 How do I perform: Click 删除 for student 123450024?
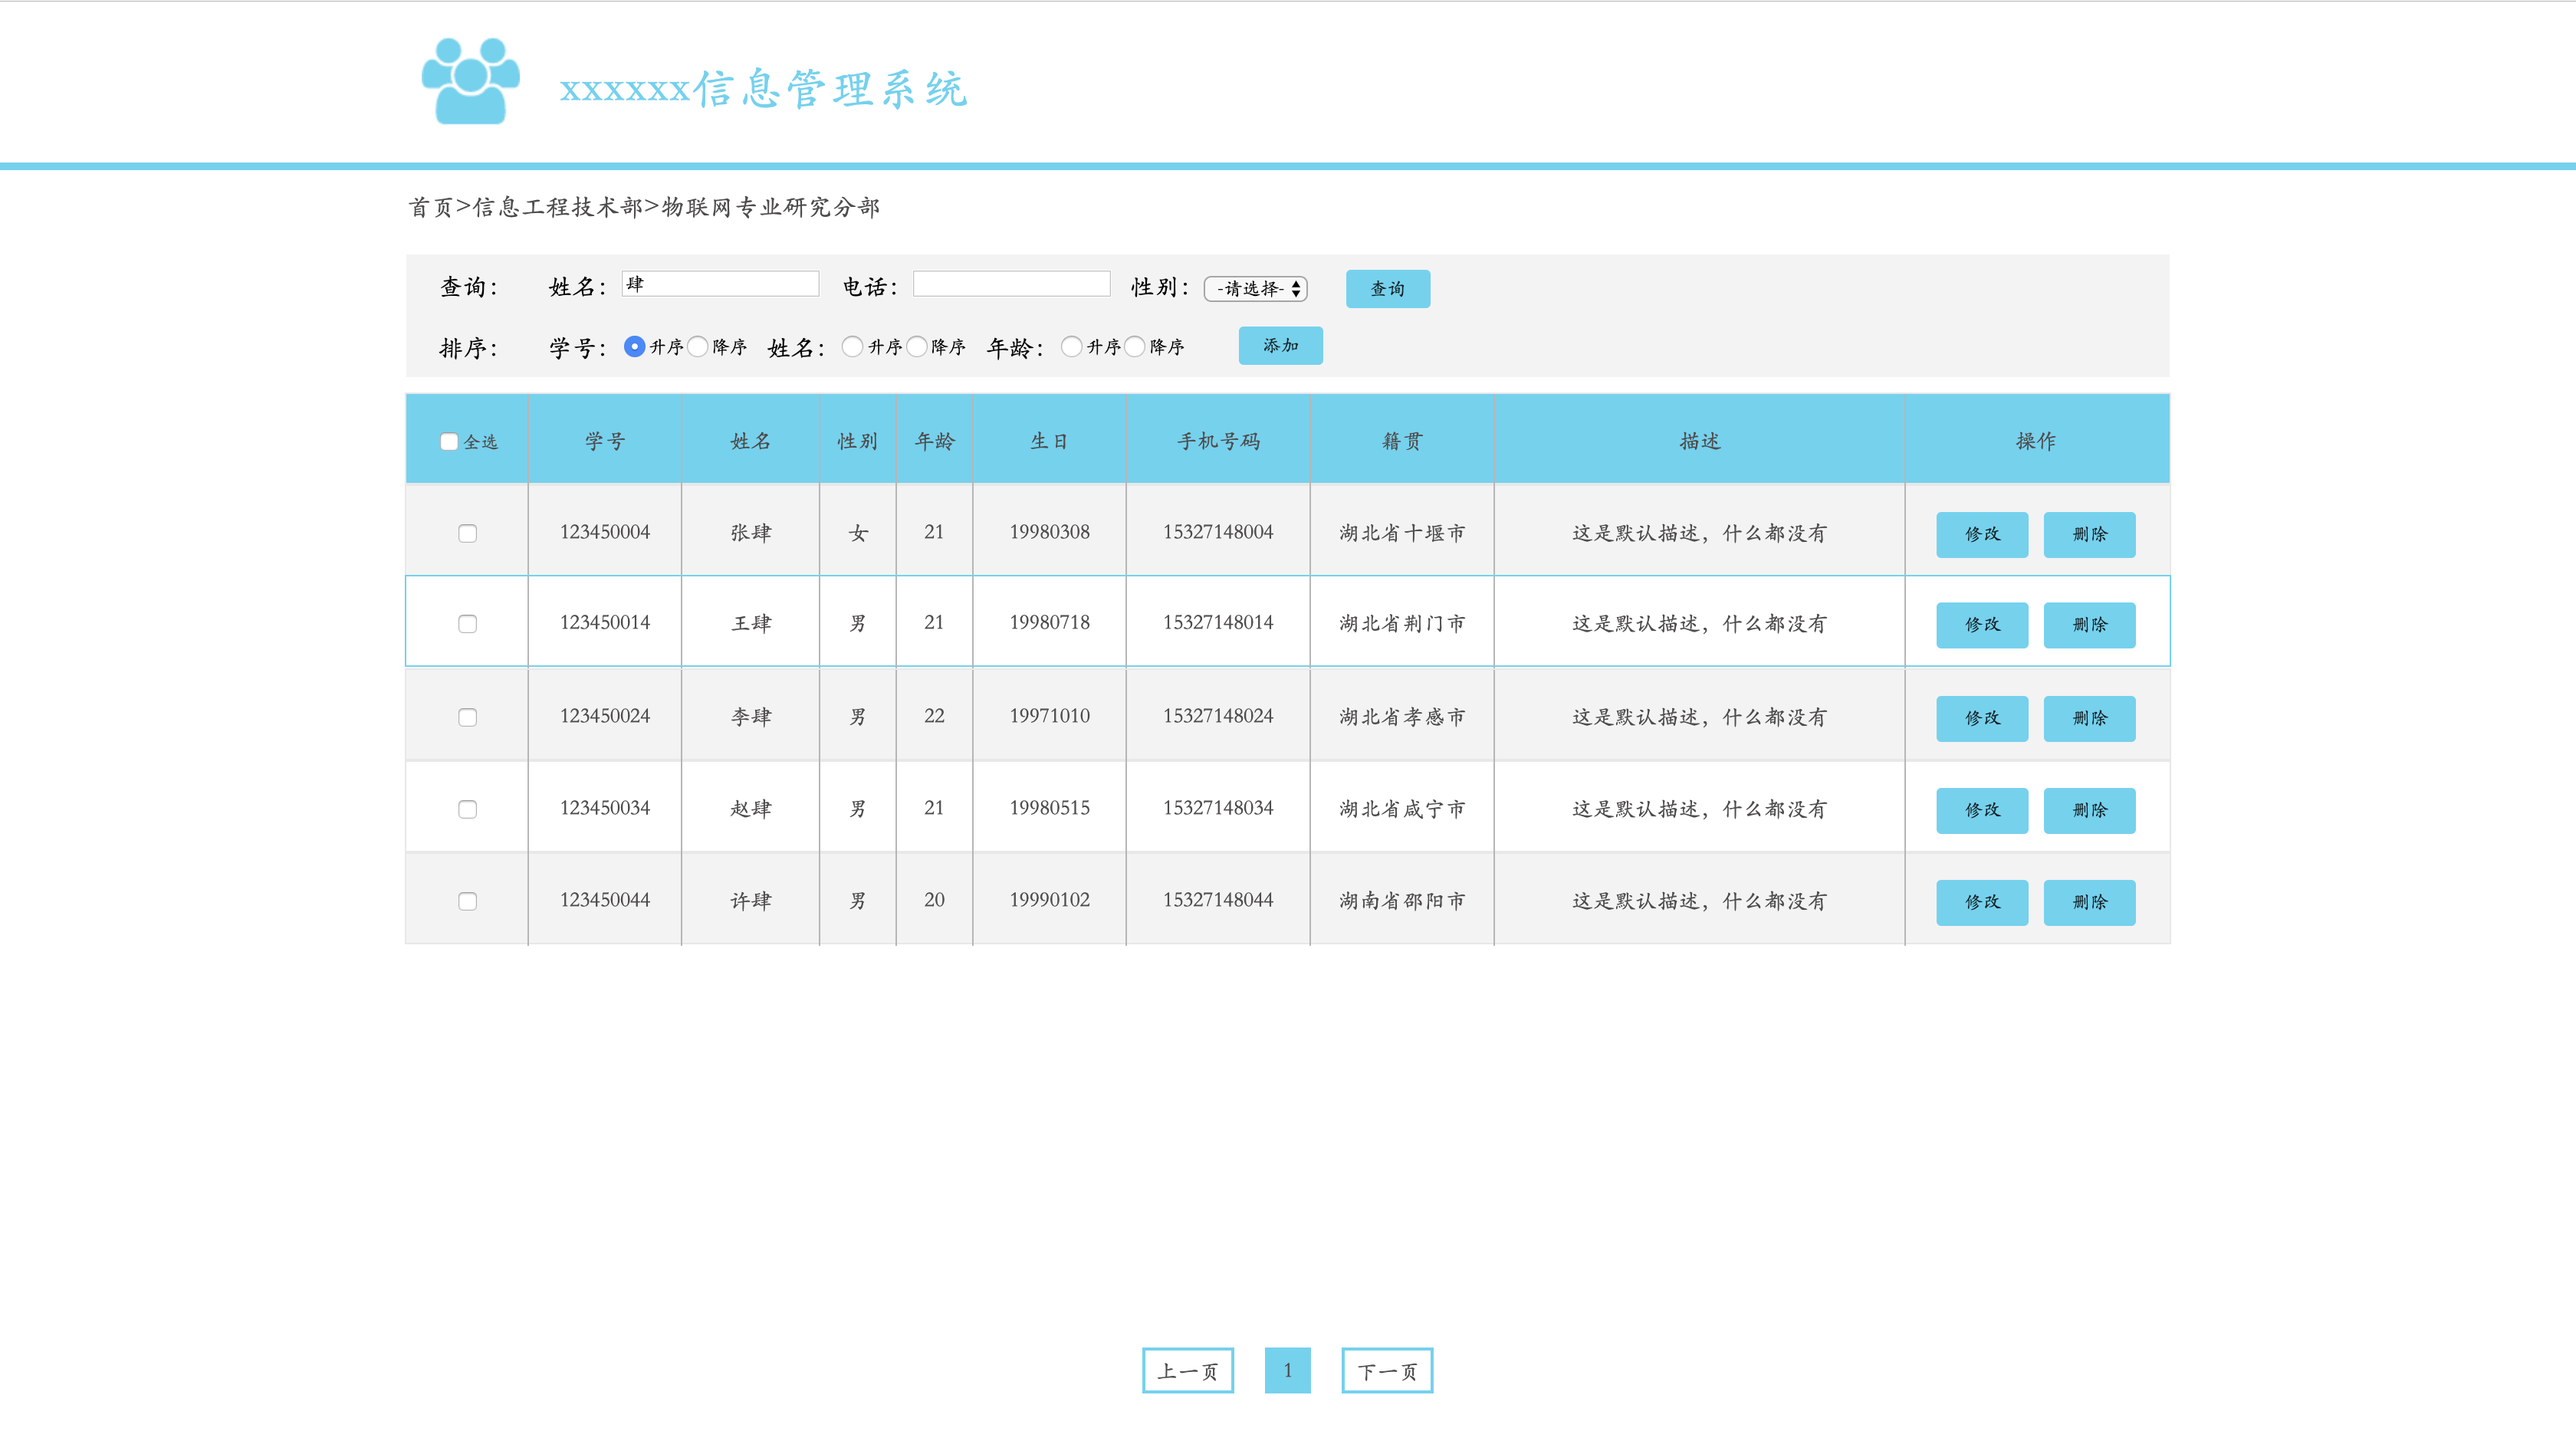[2089, 719]
